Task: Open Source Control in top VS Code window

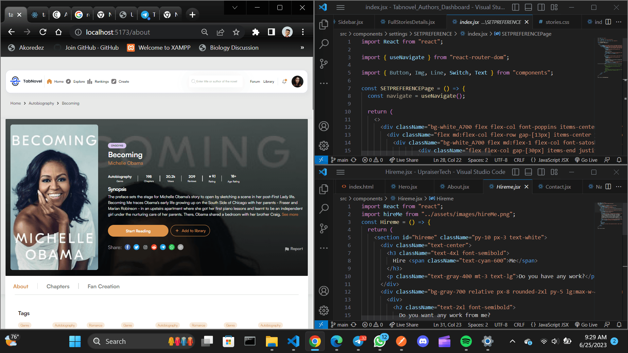Action: pos(323,63)
